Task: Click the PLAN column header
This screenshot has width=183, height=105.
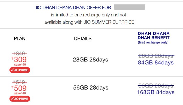Action: pos(20,39)
